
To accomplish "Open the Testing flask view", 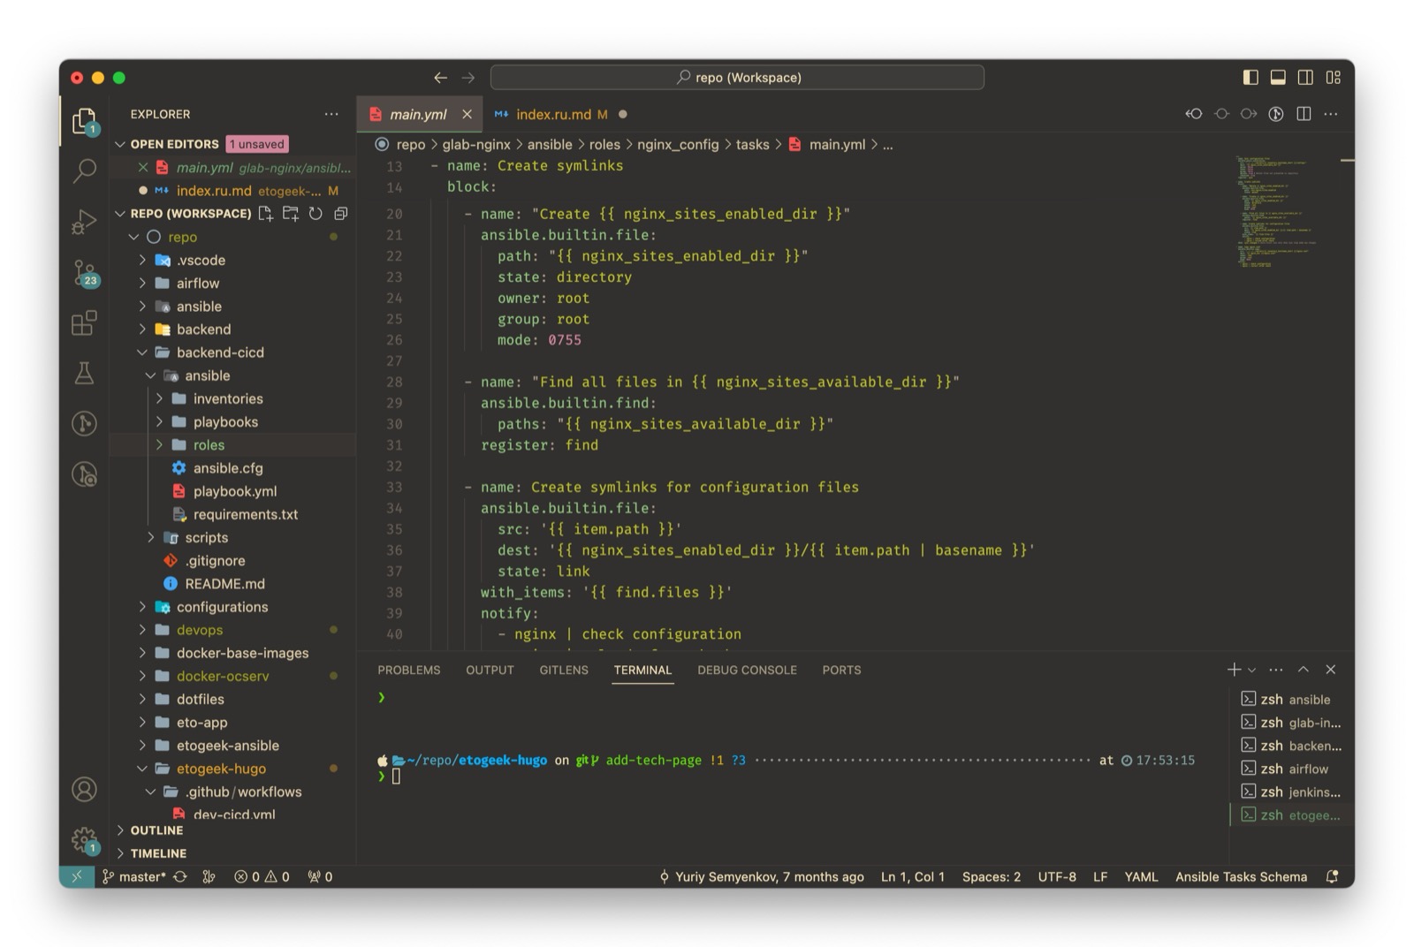I will click(x=84, y=374).
